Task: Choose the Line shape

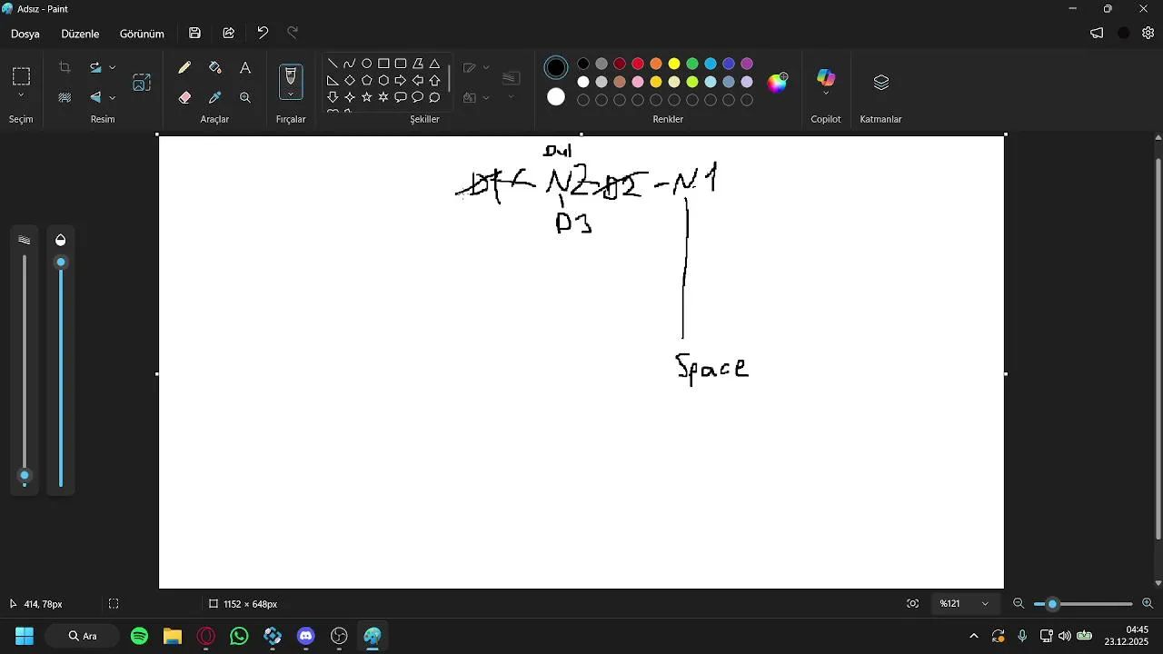Action: pyautogui.click(x=333, y=64)
